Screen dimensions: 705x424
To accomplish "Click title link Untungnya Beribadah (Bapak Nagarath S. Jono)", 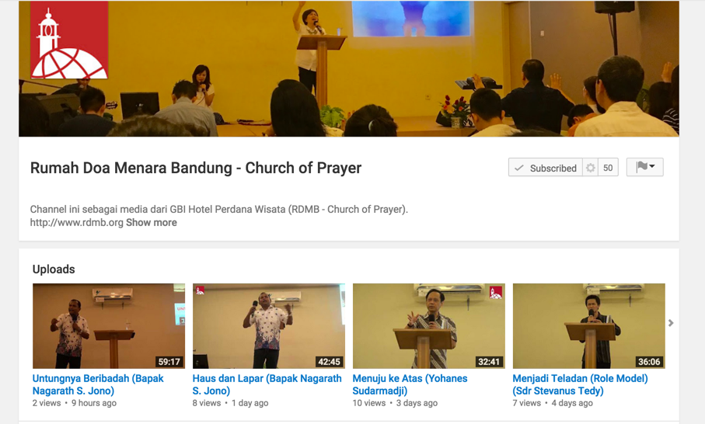I will (x=98, y=384).
